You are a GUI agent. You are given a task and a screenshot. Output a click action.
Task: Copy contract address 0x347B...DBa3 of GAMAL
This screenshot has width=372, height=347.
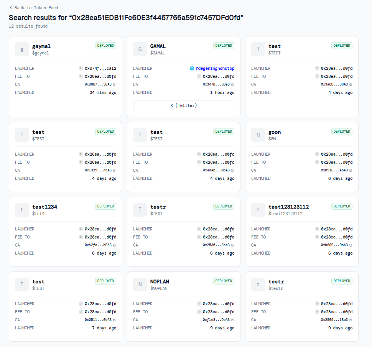point(232,84)
